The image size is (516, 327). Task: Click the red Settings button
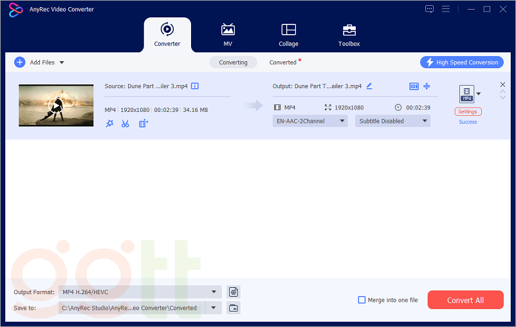468,112
